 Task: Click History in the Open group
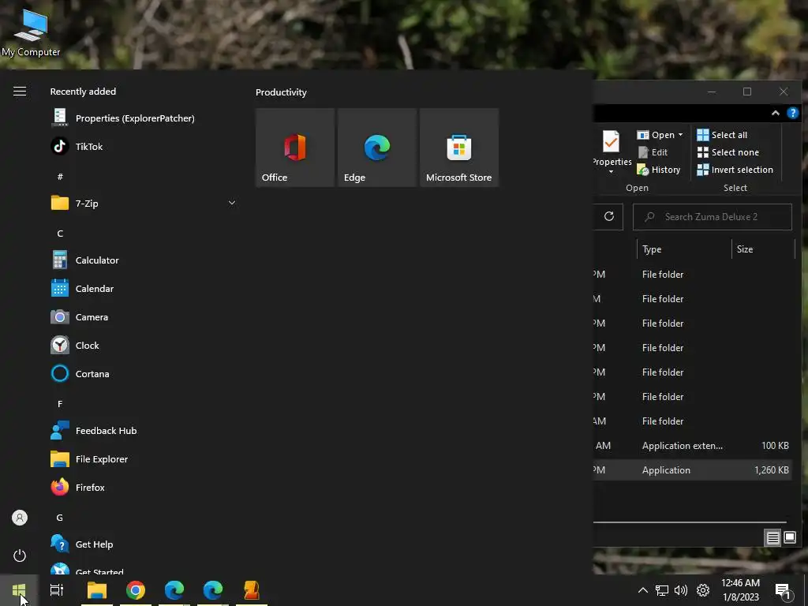(659, 170)
